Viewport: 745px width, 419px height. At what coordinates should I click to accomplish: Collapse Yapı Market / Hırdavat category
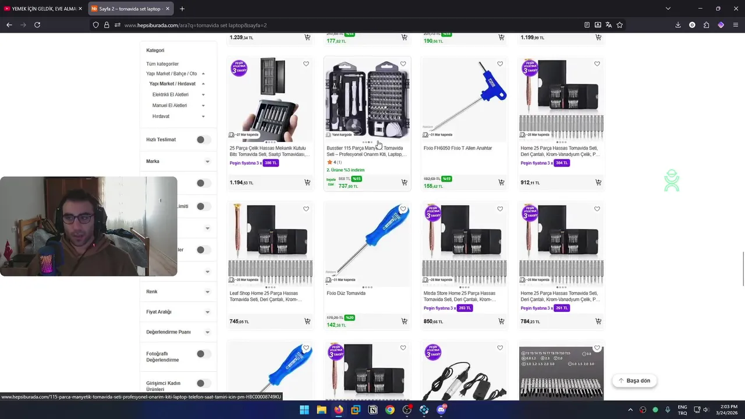tap(203, 84)
